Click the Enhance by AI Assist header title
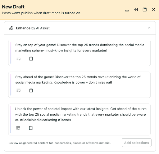This screenshot has width=159, height=154. point(33,28)
